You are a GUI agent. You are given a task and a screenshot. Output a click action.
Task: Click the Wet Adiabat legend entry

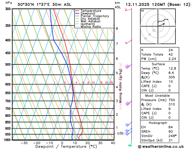88,21
